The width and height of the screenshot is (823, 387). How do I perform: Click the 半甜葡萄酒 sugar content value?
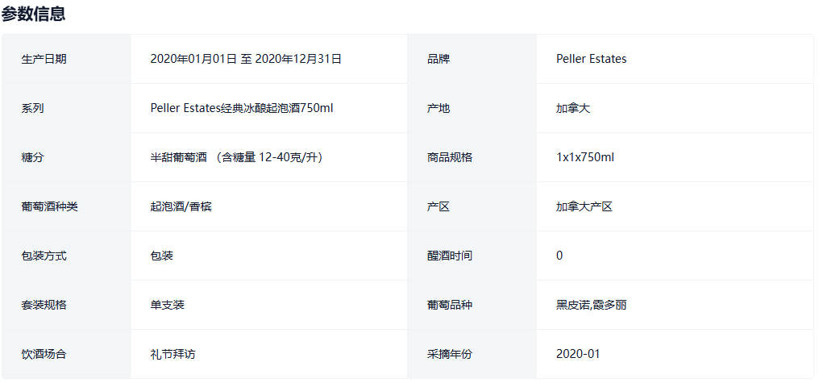(236, 157)
